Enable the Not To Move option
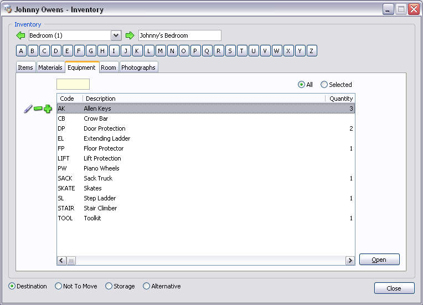The height and width of the screenshot is (305, 423). 59,286
